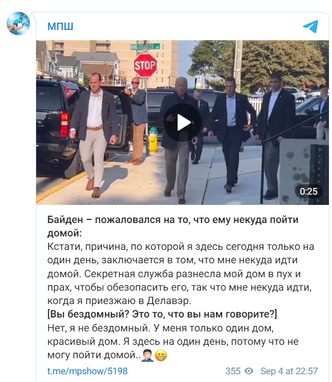Viewport: 332px width, 382px height.
Task: Click the word Делавэр in the post
Action: 169,301
